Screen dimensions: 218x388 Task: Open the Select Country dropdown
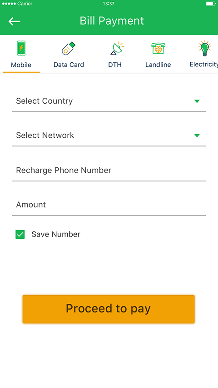point(109,101)
